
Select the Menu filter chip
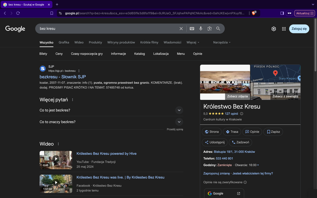(x=181, y=54)
